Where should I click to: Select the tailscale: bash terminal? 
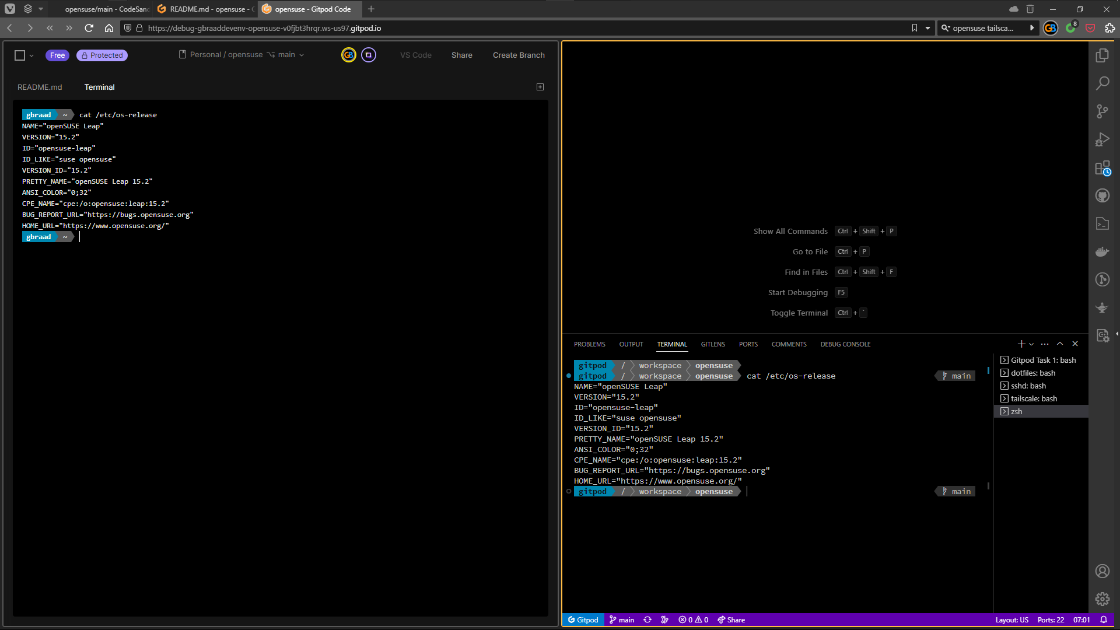1041,399
